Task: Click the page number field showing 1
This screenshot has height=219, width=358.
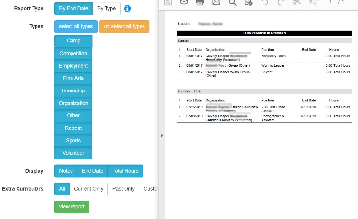Action: click(x=330, y=3)
